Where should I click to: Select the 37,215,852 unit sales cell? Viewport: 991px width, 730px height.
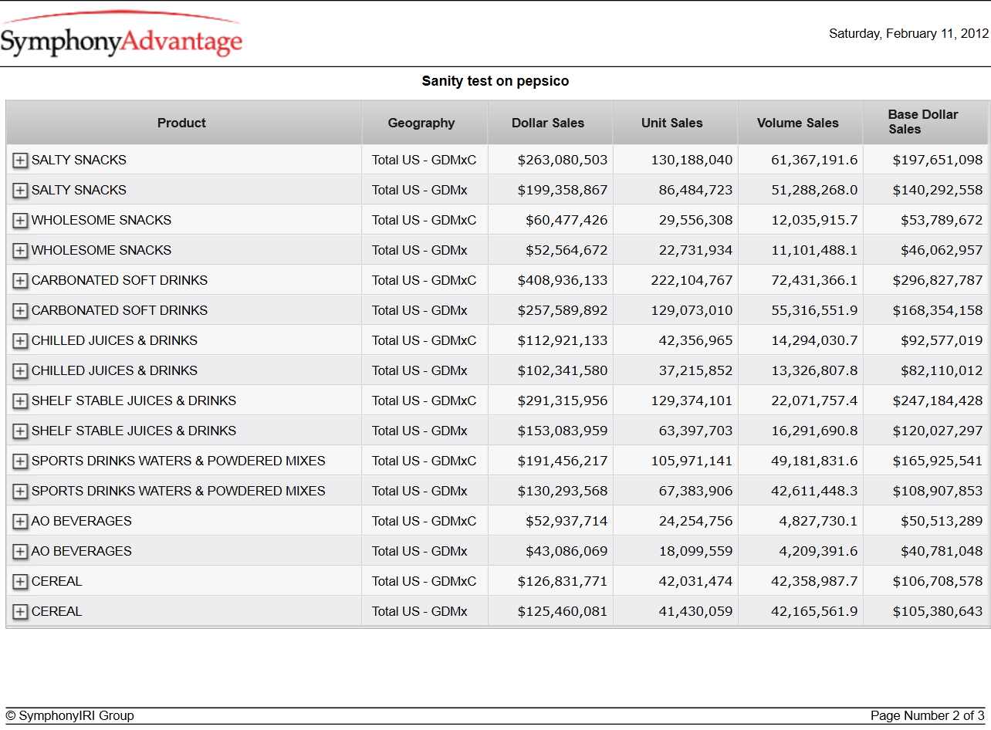pos(675,370)
